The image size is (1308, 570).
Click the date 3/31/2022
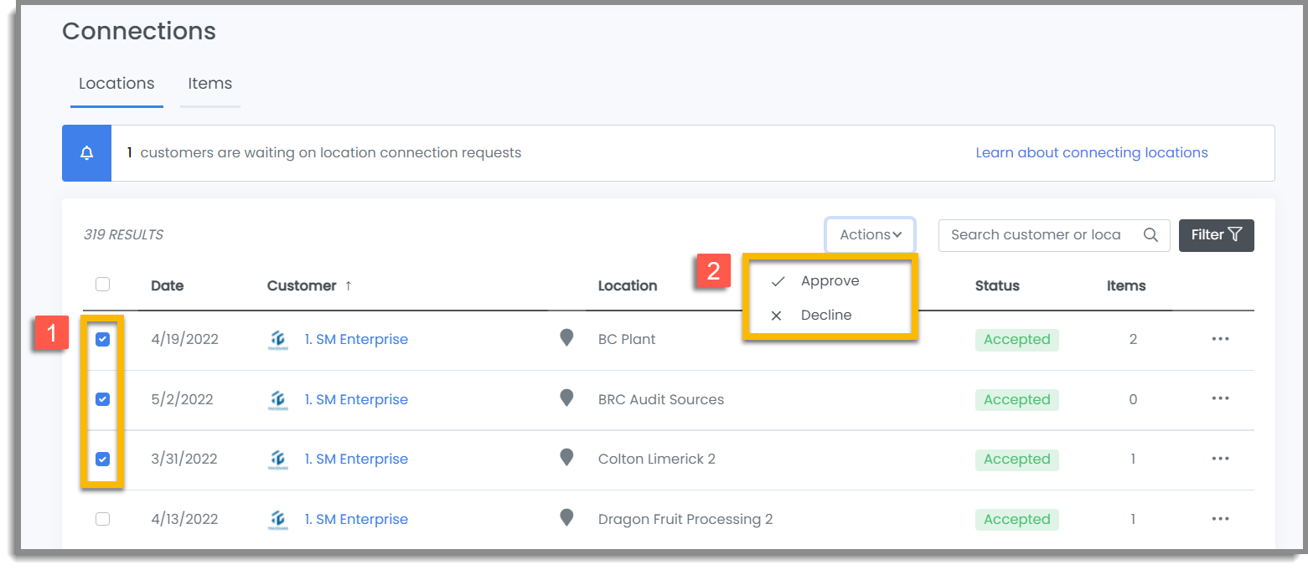click(x=184, y=460)
